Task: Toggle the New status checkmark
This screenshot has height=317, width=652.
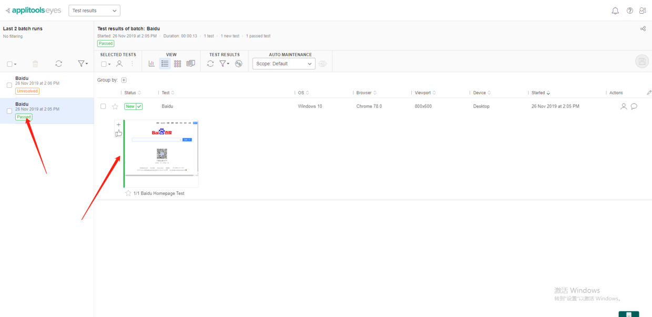Action: tap(139, 106)
